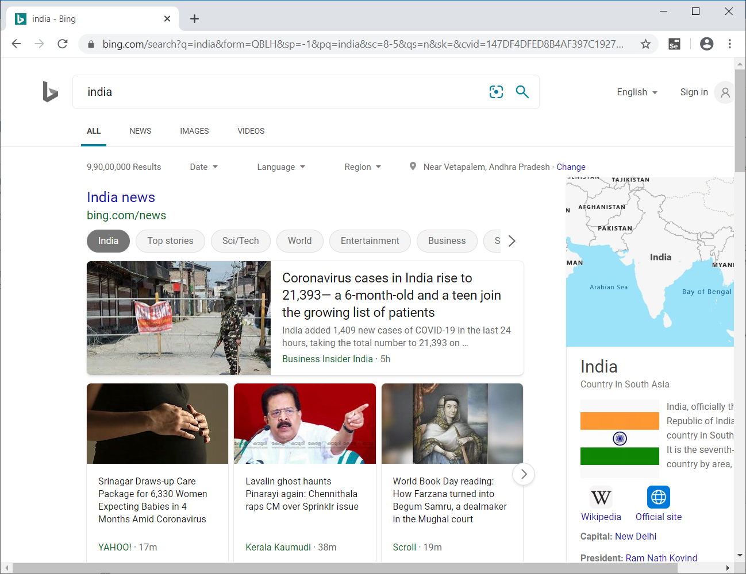Switch to the NEWS tab
Image resolution: width=746 pixels, height=574 pixels.
[140, 131]
